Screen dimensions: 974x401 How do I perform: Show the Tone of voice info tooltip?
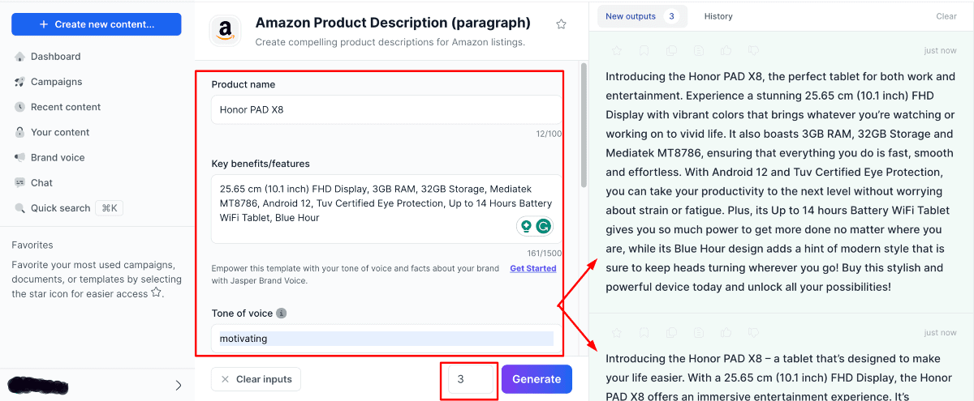pyautogui.click(x=282, y=314)
